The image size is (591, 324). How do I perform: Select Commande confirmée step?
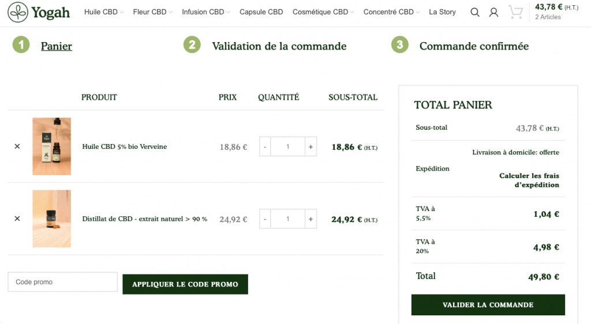pos(474,46)
